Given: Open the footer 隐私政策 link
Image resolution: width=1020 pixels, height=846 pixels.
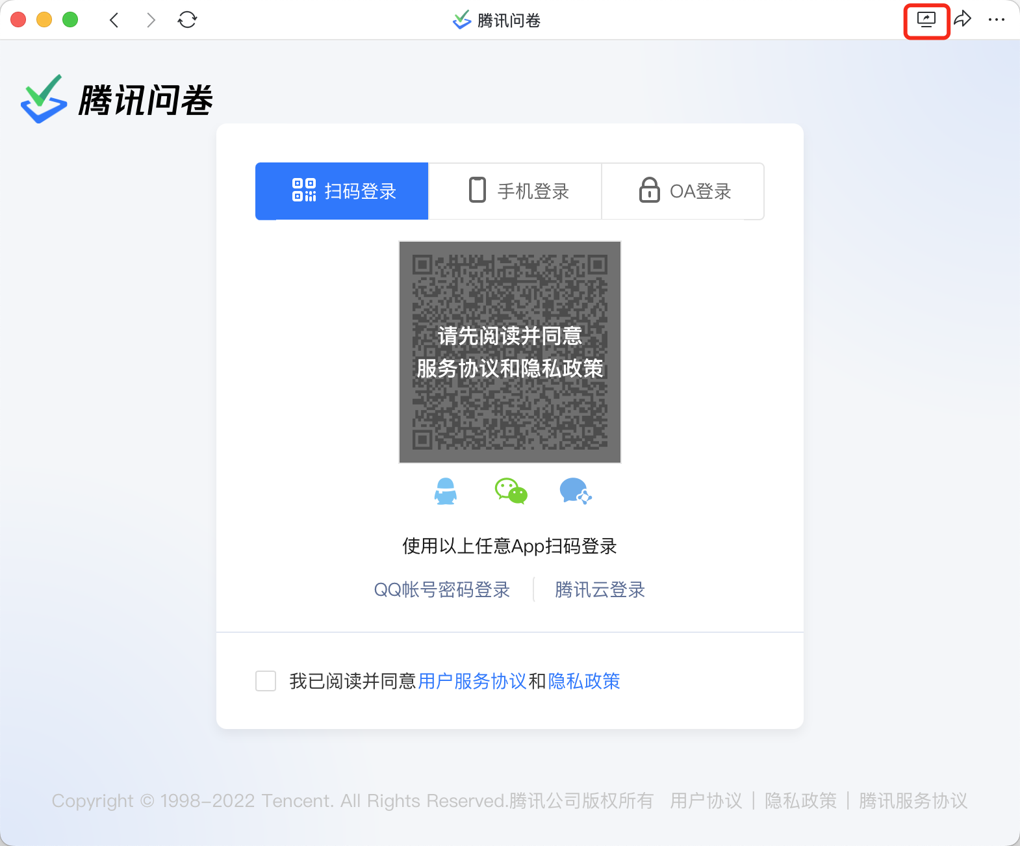Looking at the screenshot, I should tap(800, 801).
